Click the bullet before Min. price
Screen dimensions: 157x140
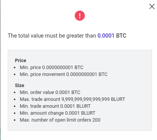click(15, 68)
